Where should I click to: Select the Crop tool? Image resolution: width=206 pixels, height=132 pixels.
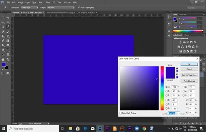(3, 27)
